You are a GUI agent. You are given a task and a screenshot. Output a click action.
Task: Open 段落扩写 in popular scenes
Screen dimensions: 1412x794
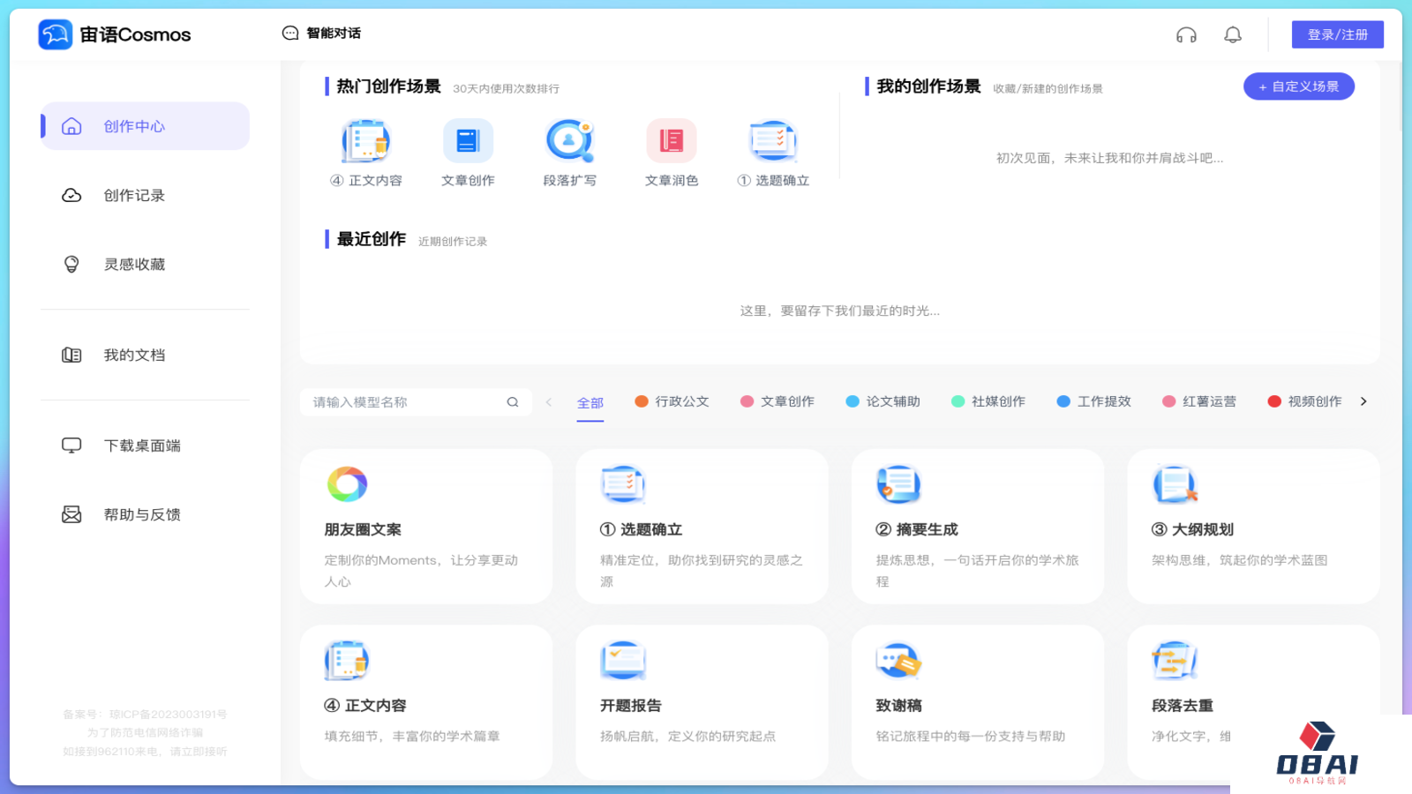[569, 154]
